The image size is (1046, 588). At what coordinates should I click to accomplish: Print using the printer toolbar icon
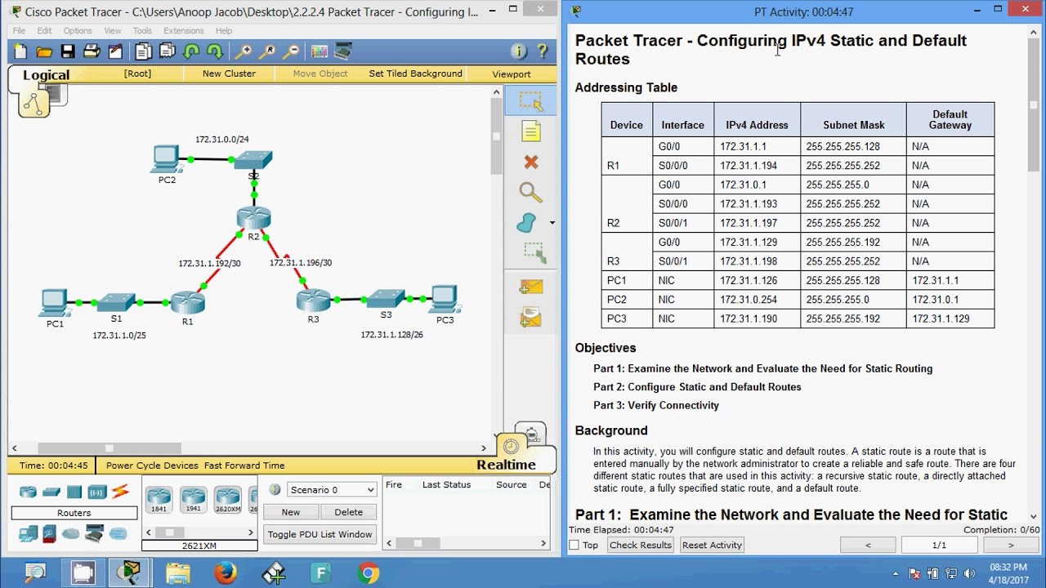pos(92,51)
